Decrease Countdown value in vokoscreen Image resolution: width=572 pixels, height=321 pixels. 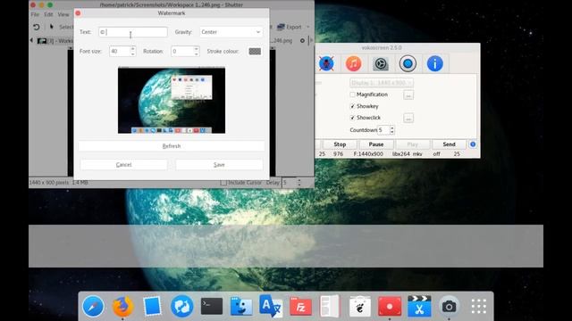pos(392,132)
